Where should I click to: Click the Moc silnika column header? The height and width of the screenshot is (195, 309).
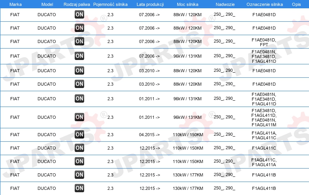188,4
